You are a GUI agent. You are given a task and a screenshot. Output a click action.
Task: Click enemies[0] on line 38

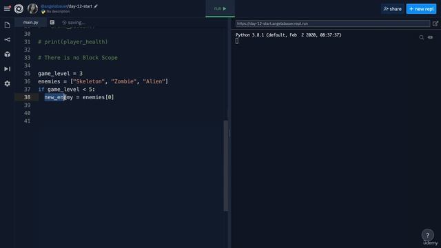coord(98,97)
